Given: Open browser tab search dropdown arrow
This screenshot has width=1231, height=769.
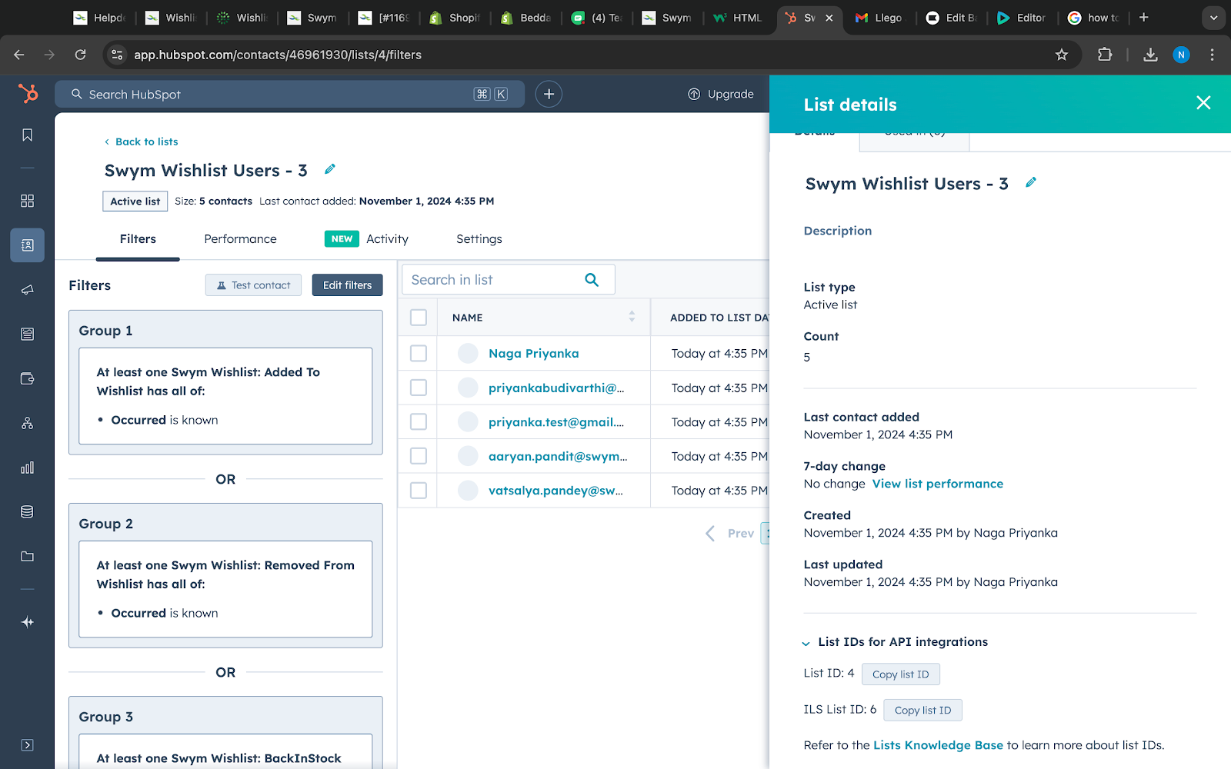Looking at the screenshot, I should click(1213, 17).
